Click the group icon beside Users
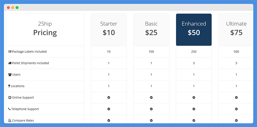 [10, 75]
